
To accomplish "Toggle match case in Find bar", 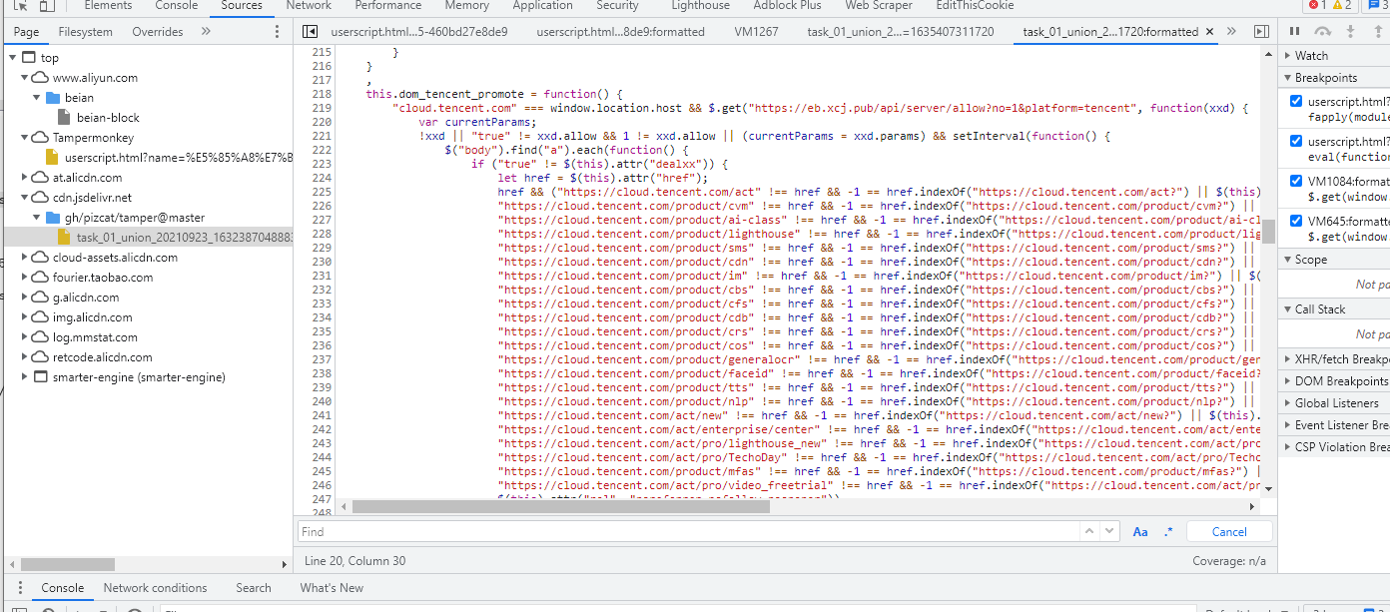I will (1140, 532).
